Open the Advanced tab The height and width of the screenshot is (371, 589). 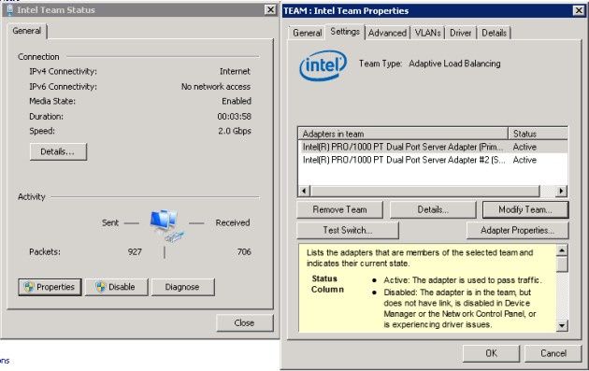387,33
